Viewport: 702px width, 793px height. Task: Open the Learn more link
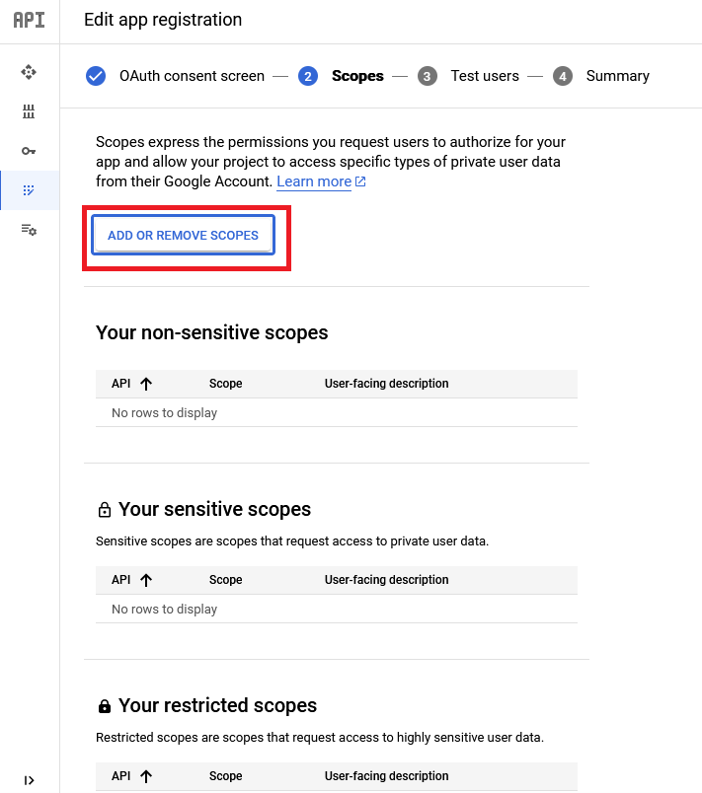314,181
